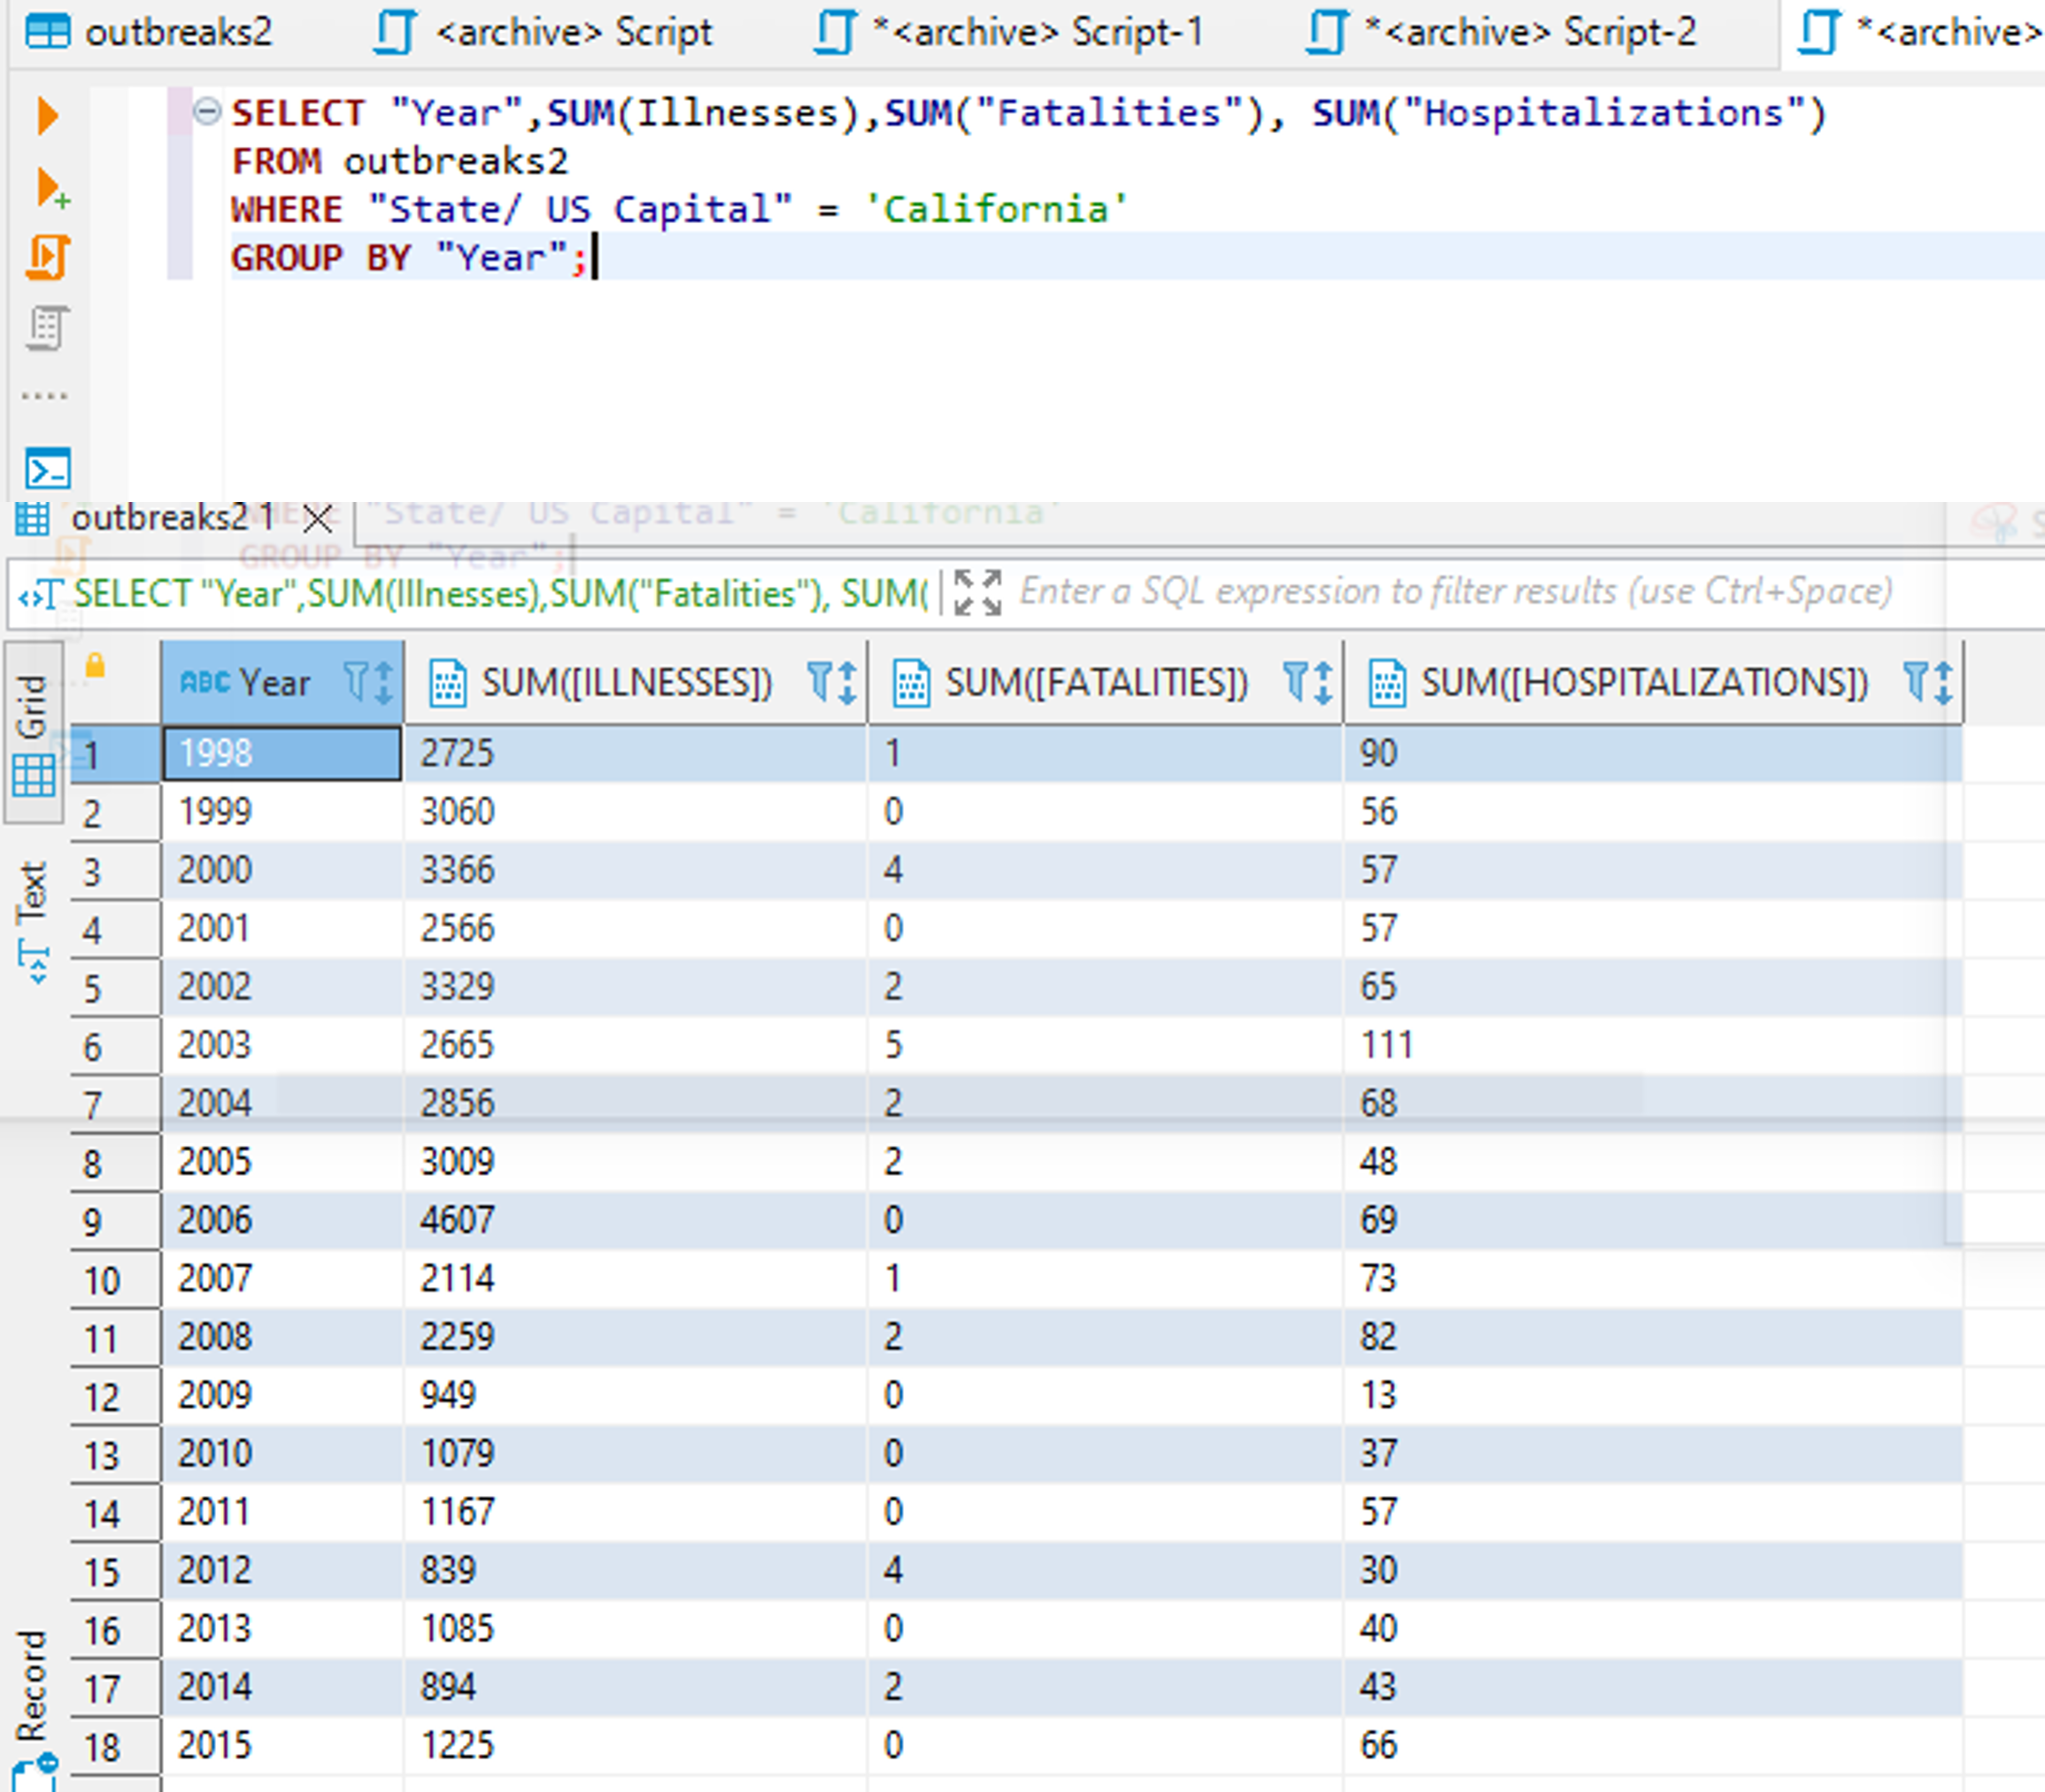Click the lock icon in grid header

click(x=95, y=665)
